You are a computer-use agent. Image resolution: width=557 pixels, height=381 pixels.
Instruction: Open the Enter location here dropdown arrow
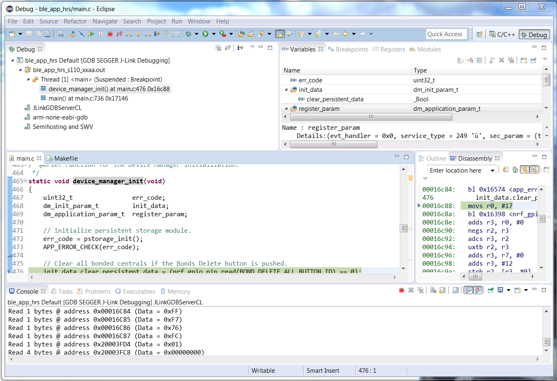point(492,171)
